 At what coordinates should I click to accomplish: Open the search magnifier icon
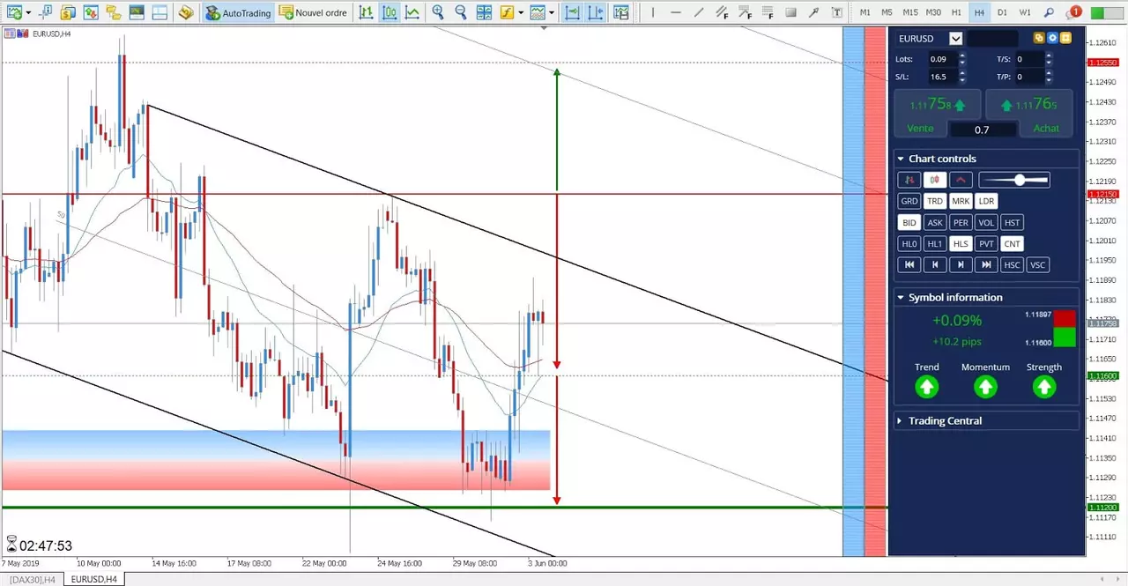click(1049, 12)
